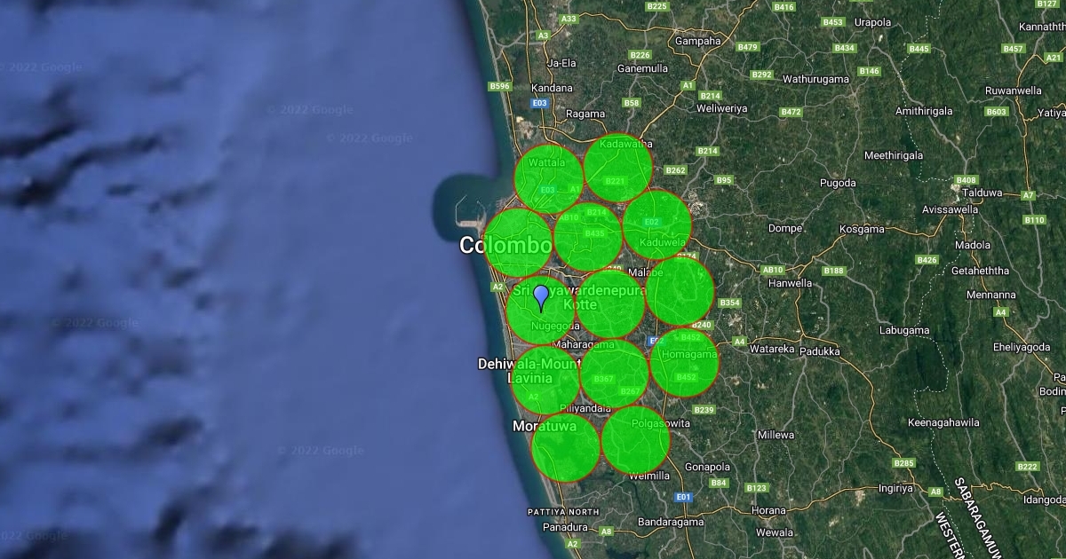Screen dimensions: 1066x559
Task: Select the green circle over Polgasowita
Action: (635, 440)
